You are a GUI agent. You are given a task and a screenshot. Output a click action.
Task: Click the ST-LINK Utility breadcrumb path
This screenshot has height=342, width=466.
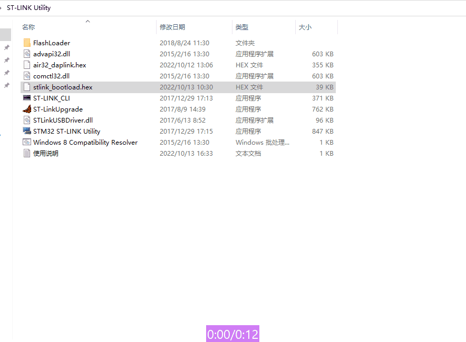pos(28,8)
